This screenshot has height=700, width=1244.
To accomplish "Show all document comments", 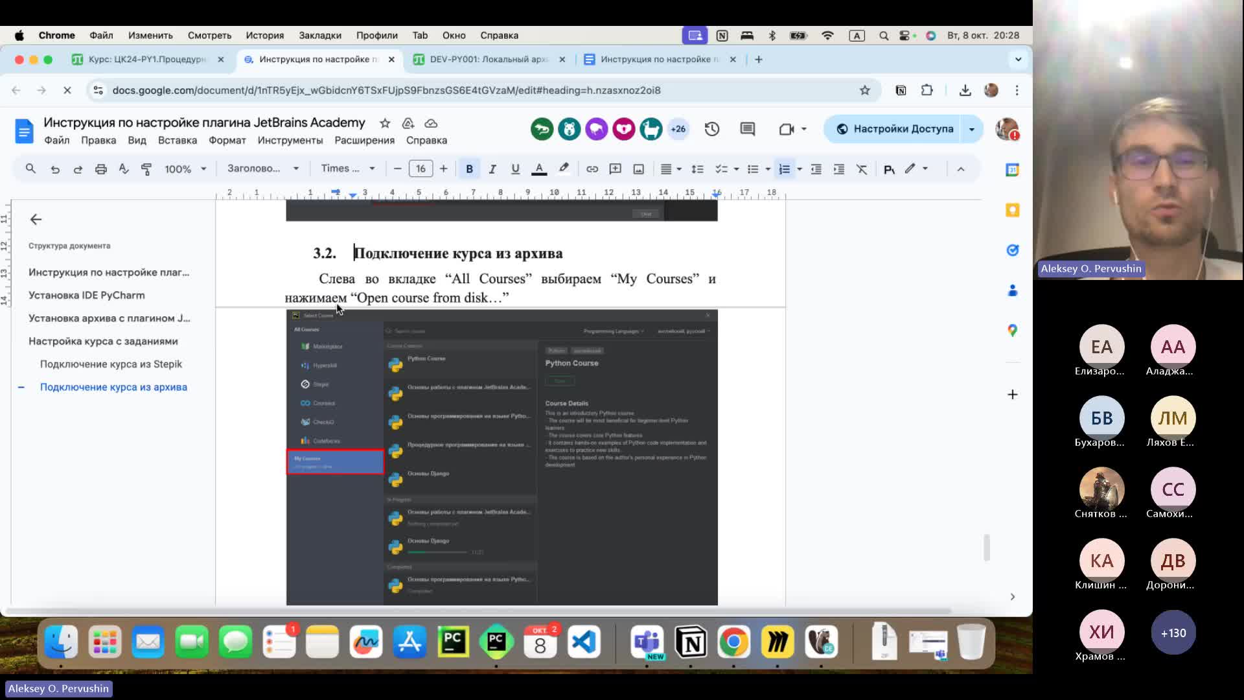I will tap(748, 129).
